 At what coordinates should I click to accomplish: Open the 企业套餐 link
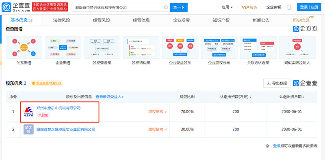coord(273,7)
